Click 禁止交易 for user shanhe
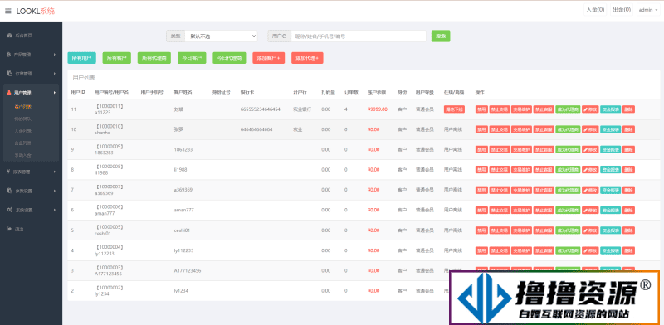The width and height of the screenshot is (664, 325). pyautogui.click(x=500, y=129)
